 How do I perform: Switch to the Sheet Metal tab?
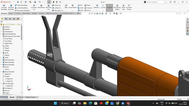[x=26, y=13]
